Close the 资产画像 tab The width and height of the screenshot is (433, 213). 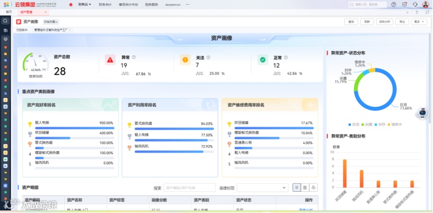coord(45,12)
